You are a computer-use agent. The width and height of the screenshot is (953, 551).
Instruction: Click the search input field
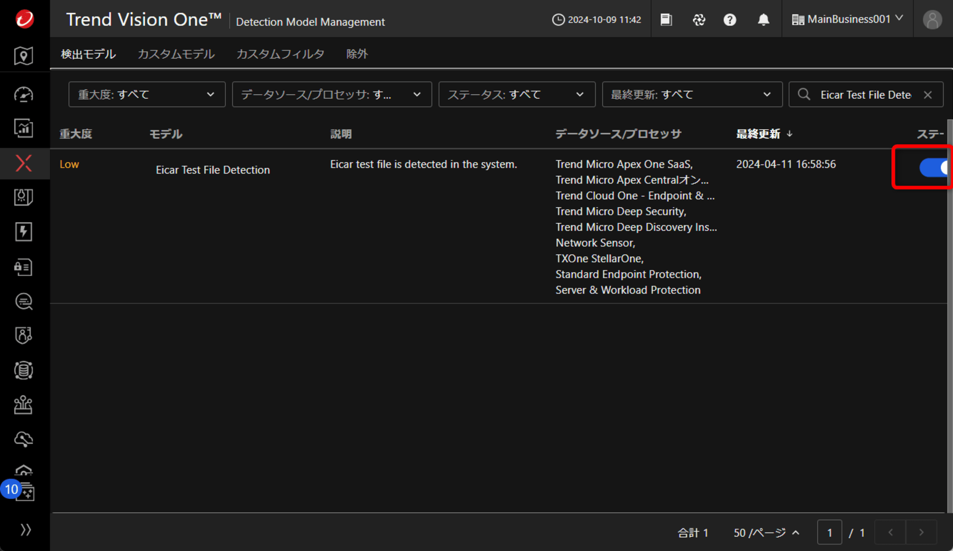point(866,95)
